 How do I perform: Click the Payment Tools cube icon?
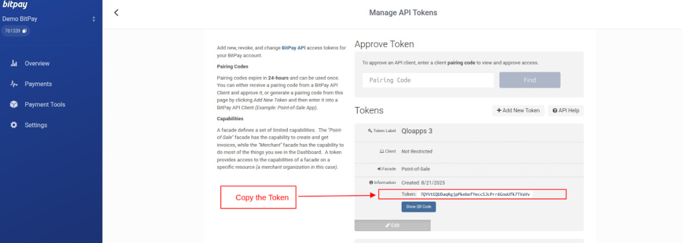(14, 105)
